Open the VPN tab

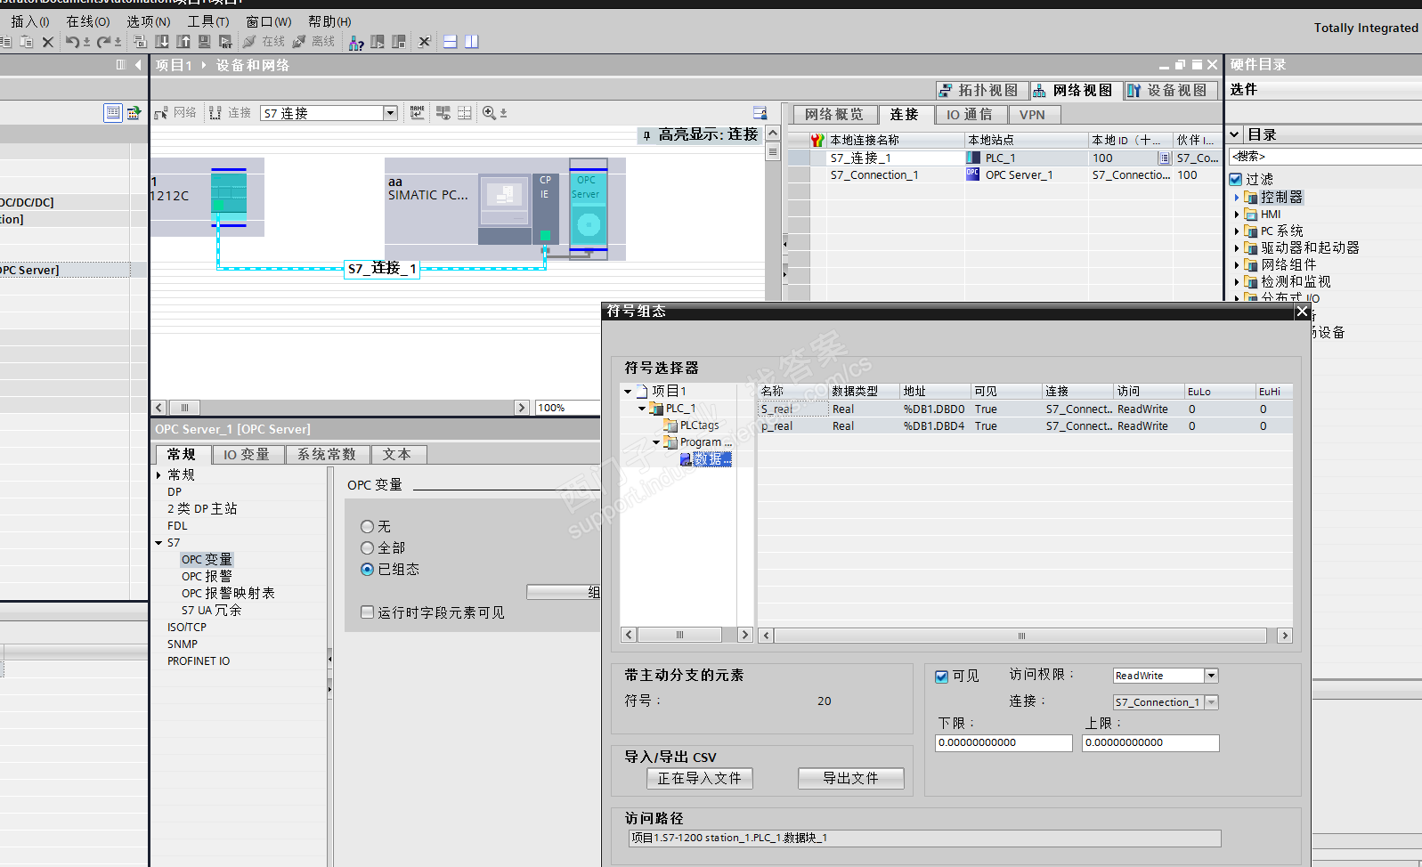[x=1032, y=114]
